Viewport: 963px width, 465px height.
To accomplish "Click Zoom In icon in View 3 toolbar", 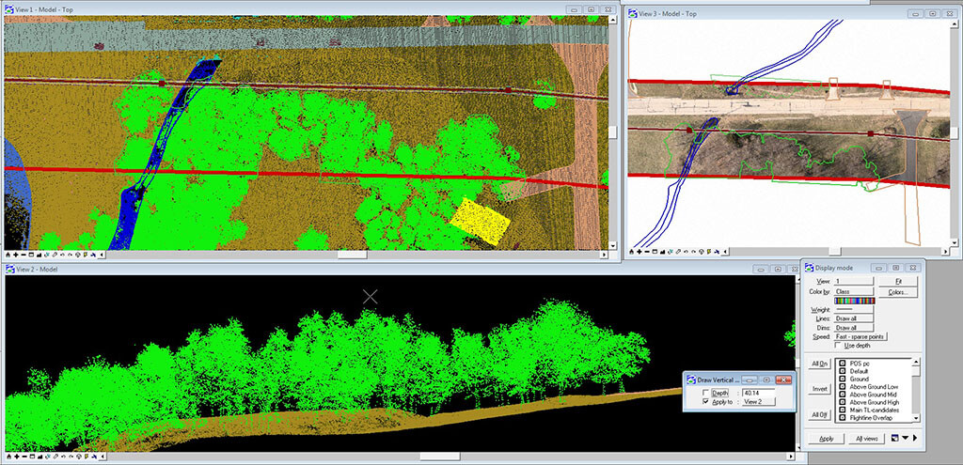I will coord(640,252).
